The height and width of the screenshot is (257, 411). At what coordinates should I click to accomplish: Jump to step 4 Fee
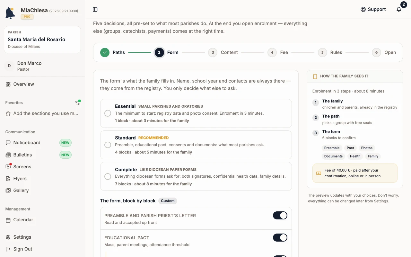tap(278, 52)
